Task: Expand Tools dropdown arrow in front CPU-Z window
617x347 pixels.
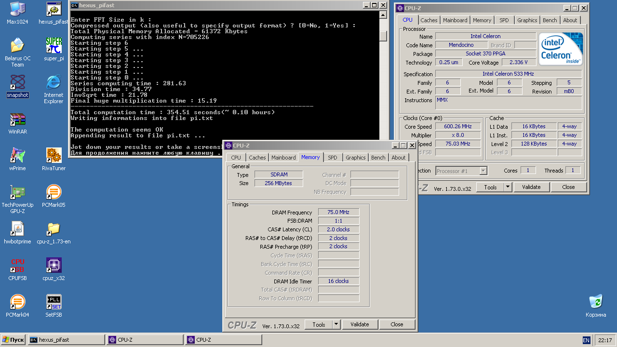Action: pyautogui.click(x=336, y=325)
